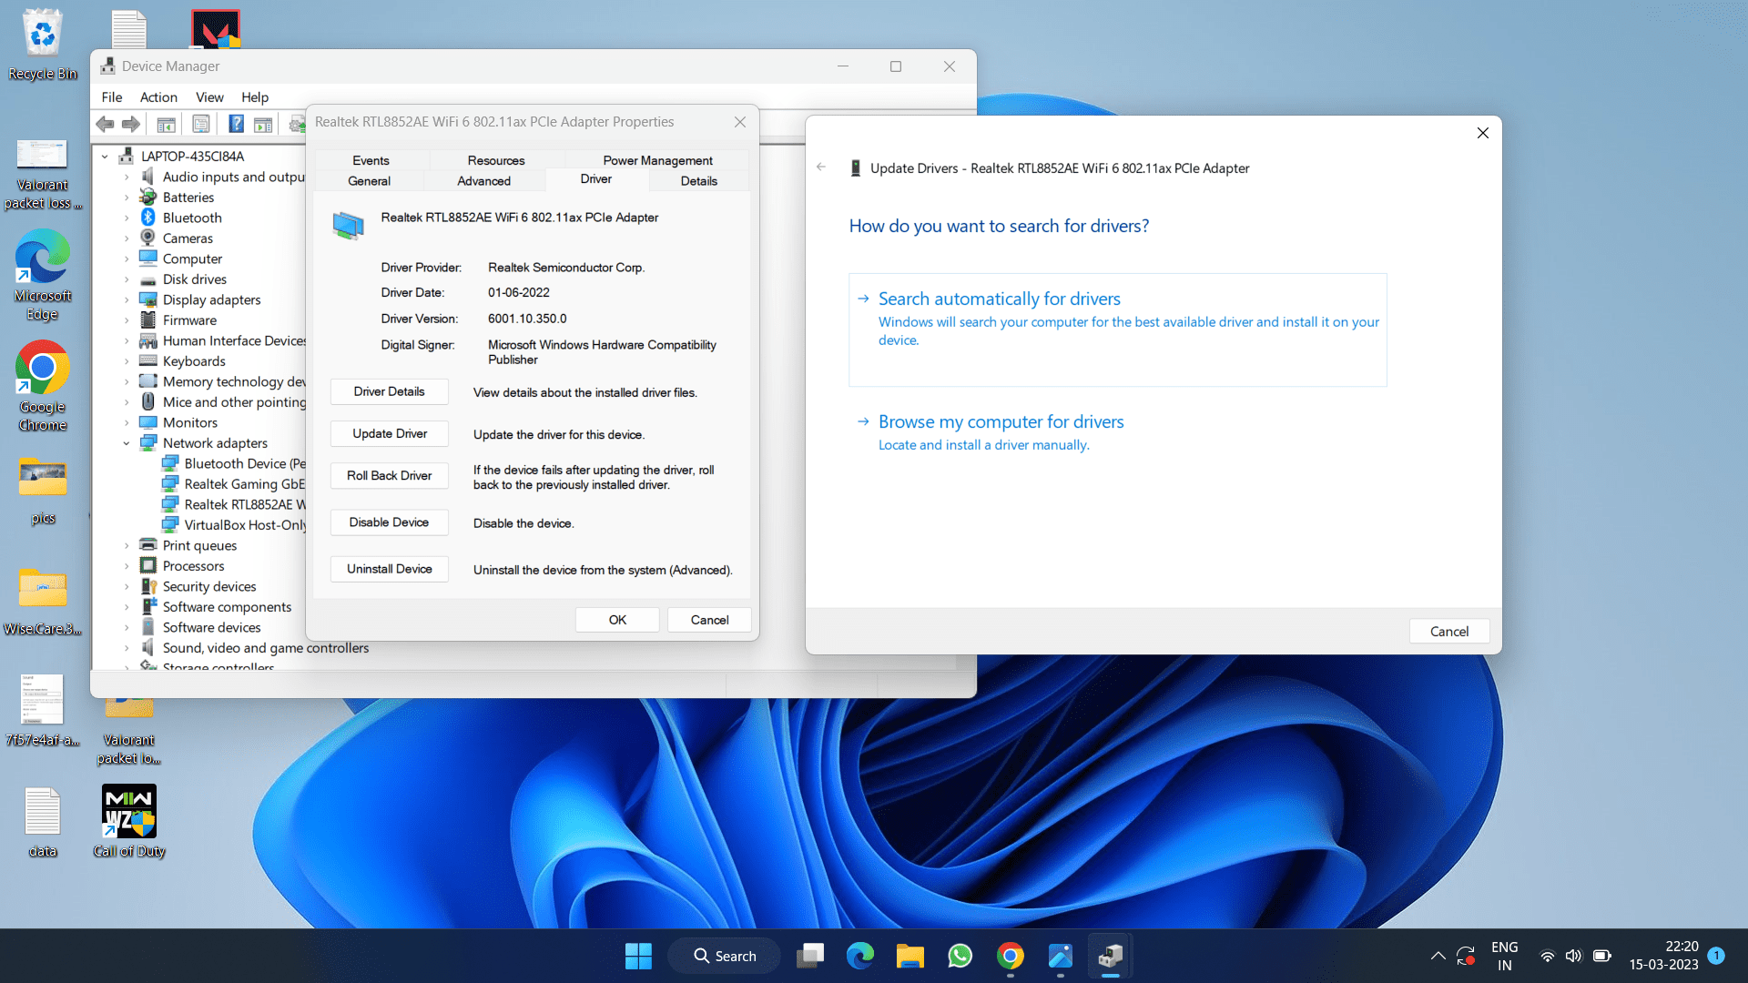Viewport: 1748px width, 983px height.
Task: Open Microsoft Edge from taskbar
Action: [860, 956]
